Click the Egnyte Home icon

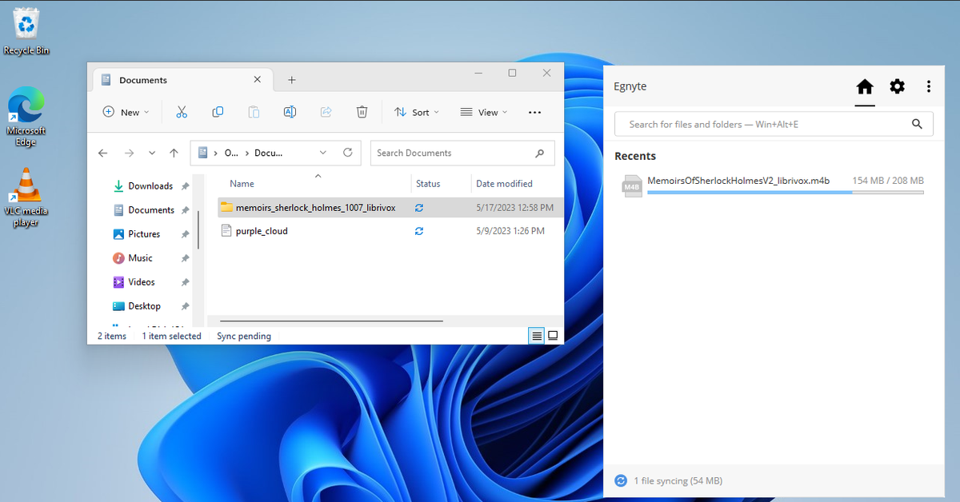coord(865,86)
